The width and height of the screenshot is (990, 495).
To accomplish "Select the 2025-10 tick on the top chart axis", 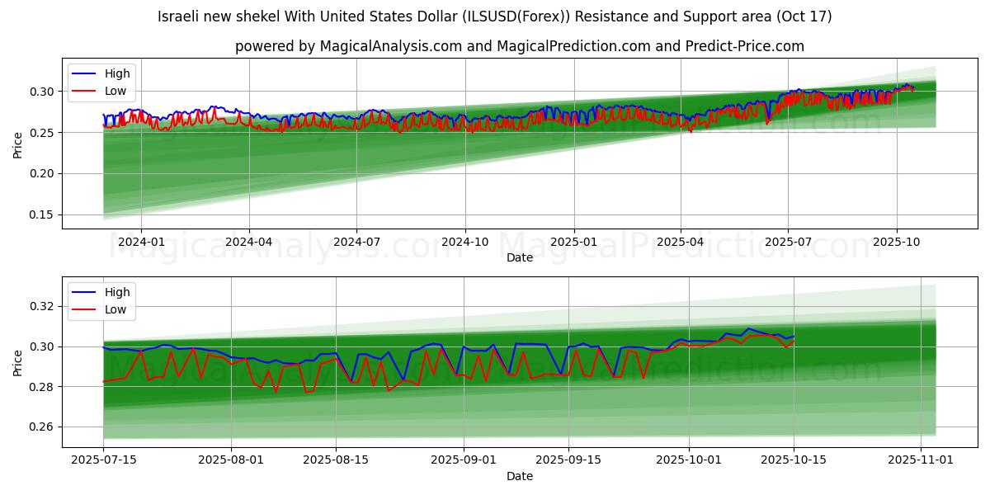I will tap(896, 242).
